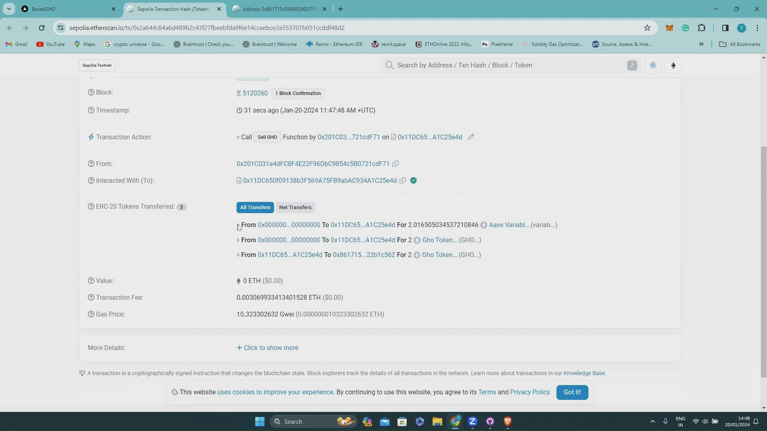
Task: Open a new browser tab
Action: [340, 9]
